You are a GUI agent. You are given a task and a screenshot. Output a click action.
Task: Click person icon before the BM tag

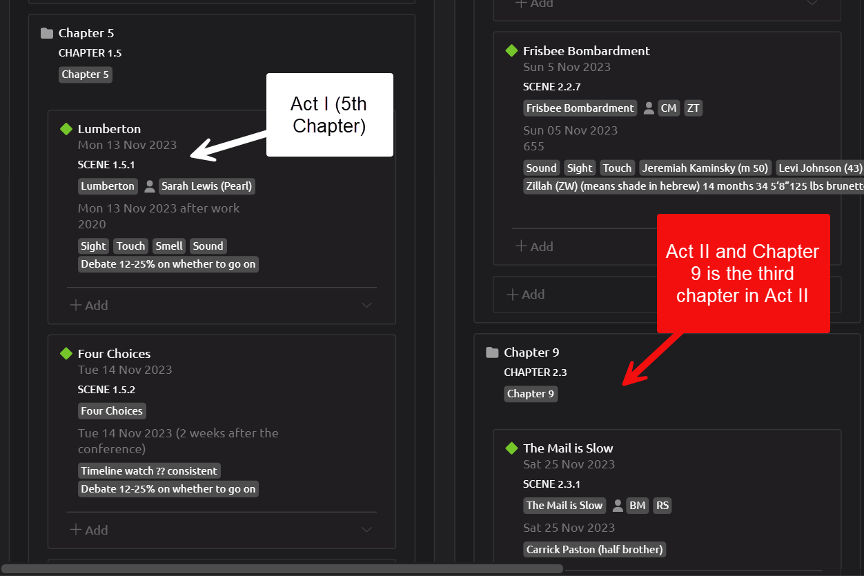tap(618, 506)
